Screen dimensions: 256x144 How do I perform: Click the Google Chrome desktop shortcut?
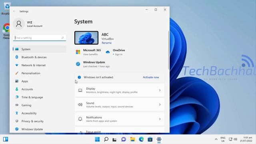coord(6,31)
